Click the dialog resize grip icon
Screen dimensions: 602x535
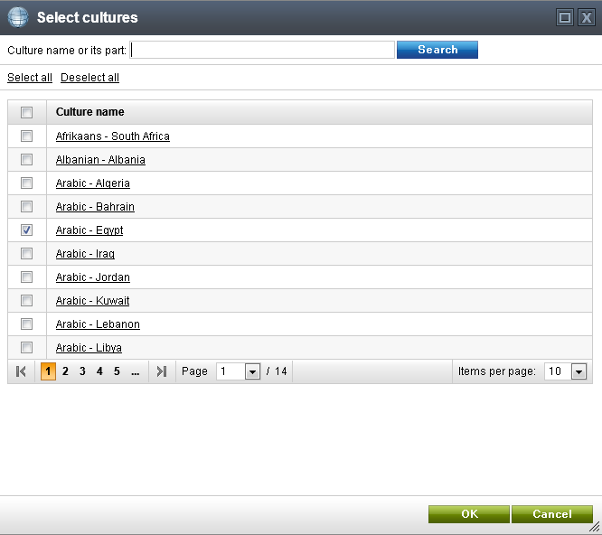coord(595,527)
